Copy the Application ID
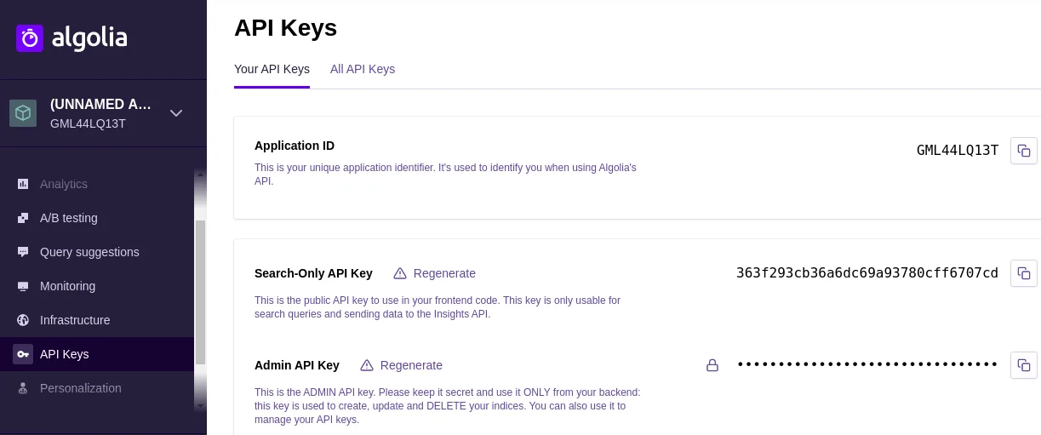The height and width of the screenshot is (435, 1041). [1024, 151]
